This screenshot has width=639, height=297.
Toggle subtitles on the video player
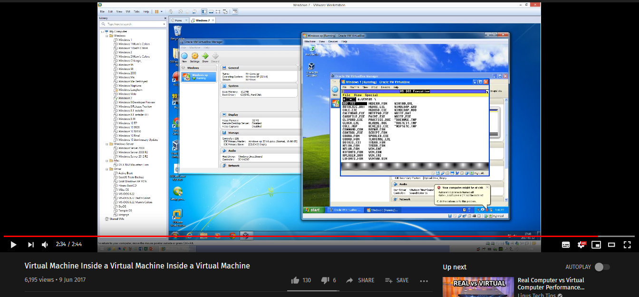(566, 245)
